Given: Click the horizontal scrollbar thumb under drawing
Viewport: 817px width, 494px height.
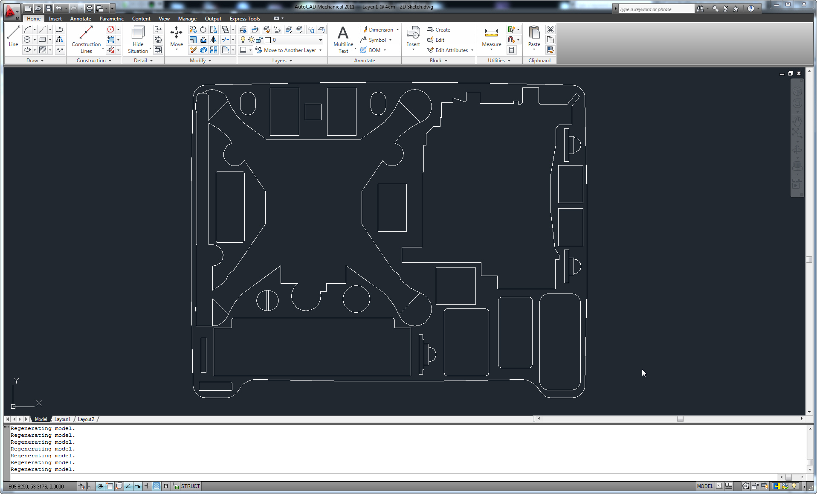Looking at the screenshot, I should pos(680,419).
